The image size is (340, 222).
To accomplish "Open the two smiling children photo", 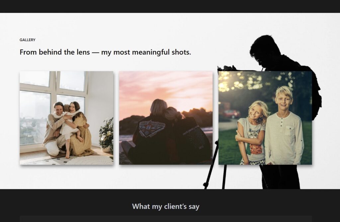I will [x=265, y=118].
